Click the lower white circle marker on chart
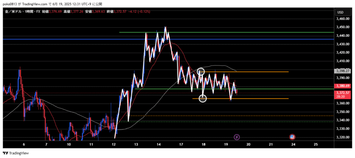The width and height of the screenshot is (355, 158). tap(203, 99)
